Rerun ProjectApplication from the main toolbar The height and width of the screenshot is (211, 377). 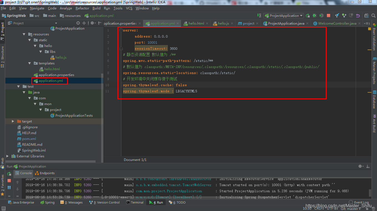coord(308,16)
